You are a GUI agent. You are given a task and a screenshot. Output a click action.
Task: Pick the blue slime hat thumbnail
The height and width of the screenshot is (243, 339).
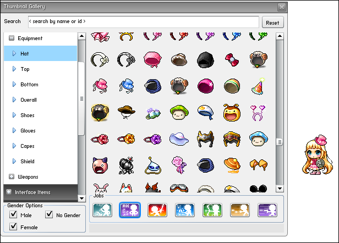(x=152, y=165)
